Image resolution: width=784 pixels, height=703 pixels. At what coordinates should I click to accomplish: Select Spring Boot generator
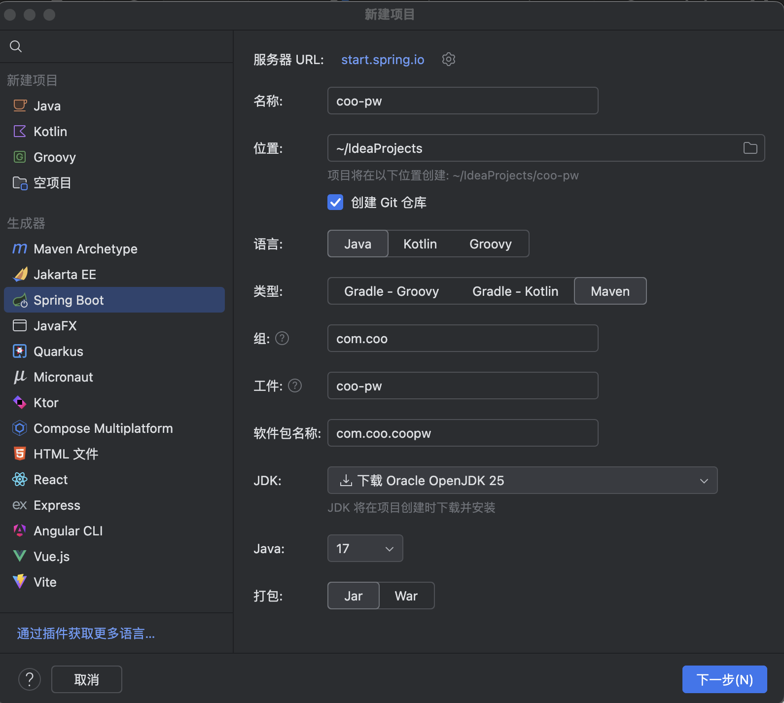(114, 300)
